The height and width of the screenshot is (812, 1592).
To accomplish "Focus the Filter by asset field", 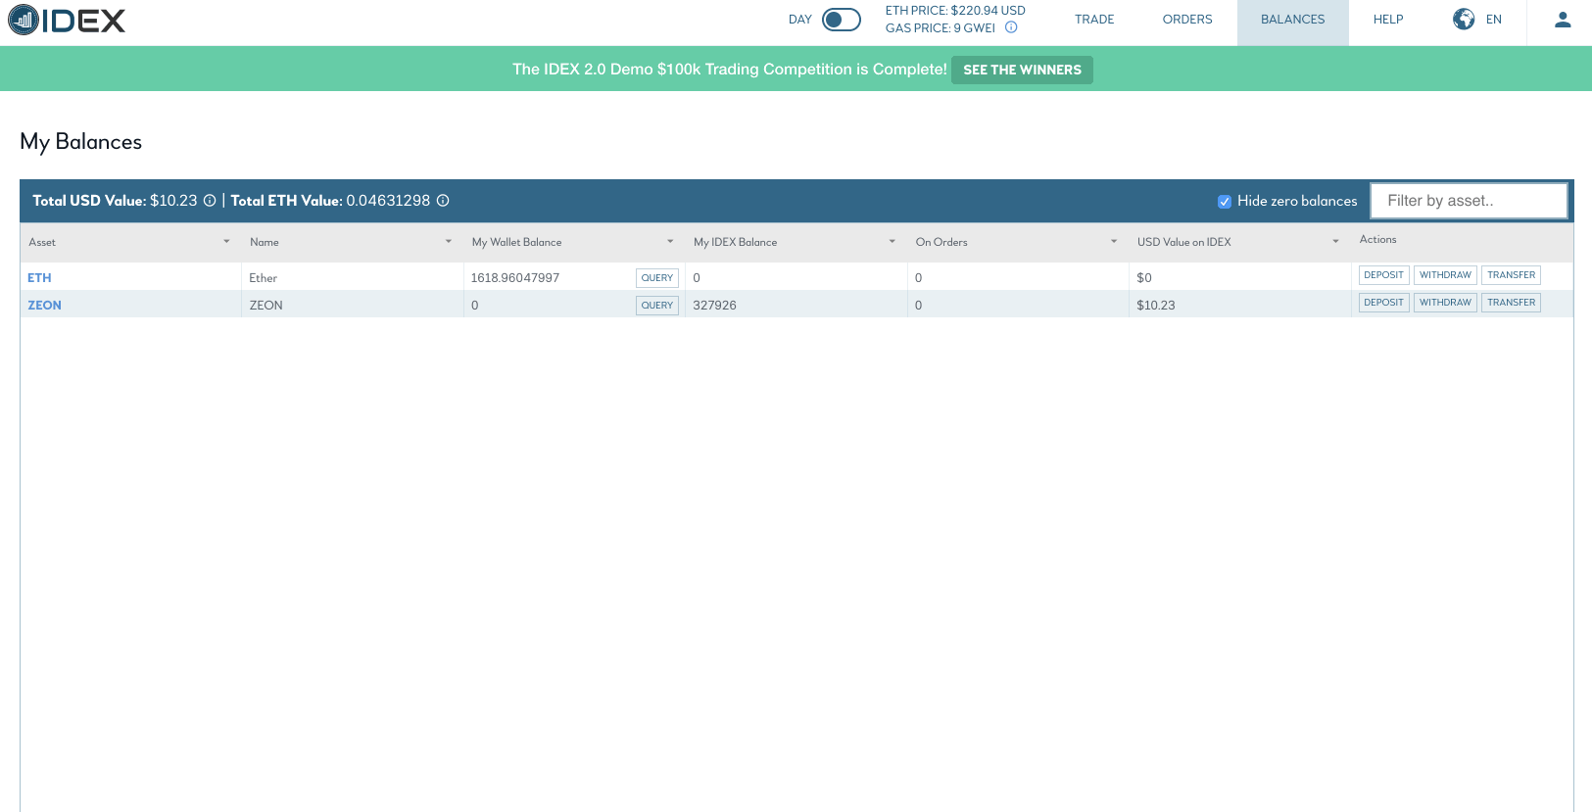I will [x=1469, y=201].
